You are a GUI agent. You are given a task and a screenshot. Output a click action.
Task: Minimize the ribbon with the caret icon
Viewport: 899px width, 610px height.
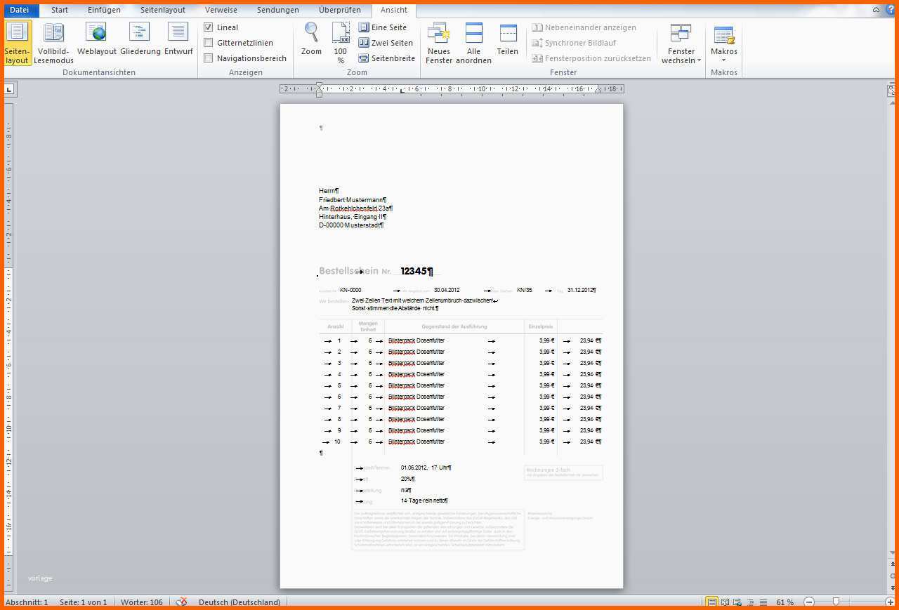876,10
